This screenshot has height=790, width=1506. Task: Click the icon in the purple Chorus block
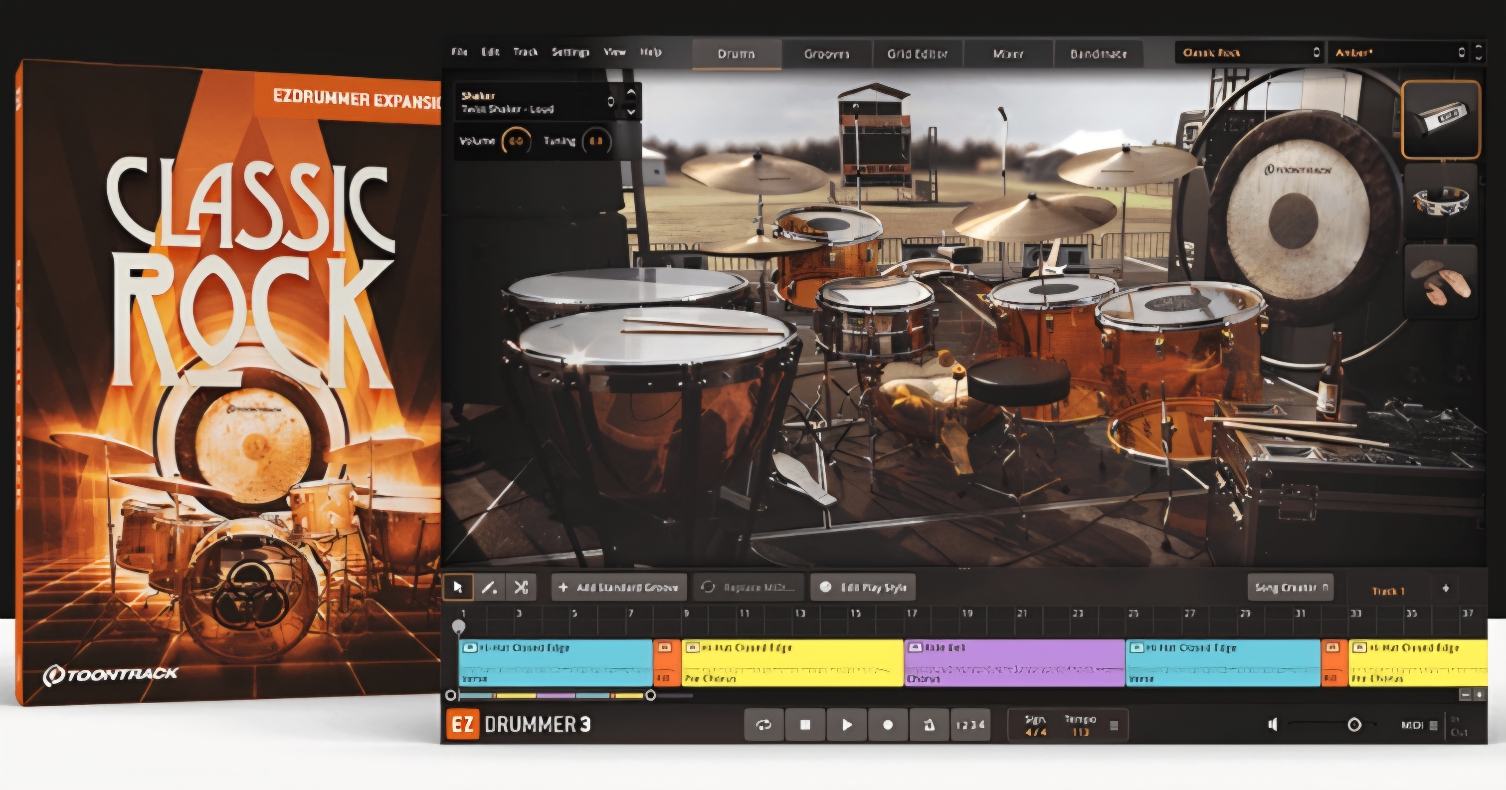click(x=915, y=647)
